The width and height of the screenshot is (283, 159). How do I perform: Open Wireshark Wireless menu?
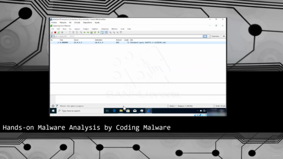click(115, 29)
